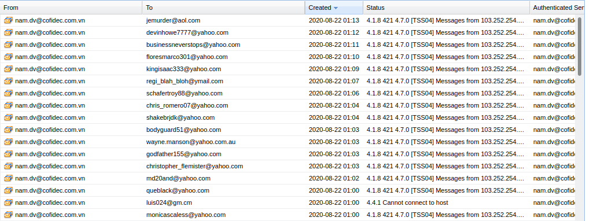Toggle sort arrow in Created header

coord(335,8)
